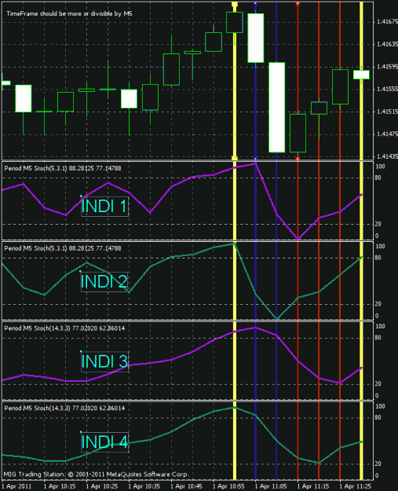Click the 1.41475 price scale label
The height and width of the screenshot is (491, 398).
tap(387, 134)
